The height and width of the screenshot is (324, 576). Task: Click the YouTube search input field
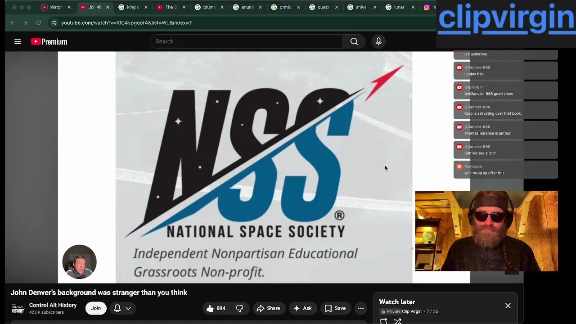pos(247,41)
